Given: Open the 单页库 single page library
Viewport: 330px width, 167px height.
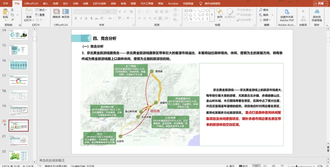Looking at the screenshot, I should point(65,13).
